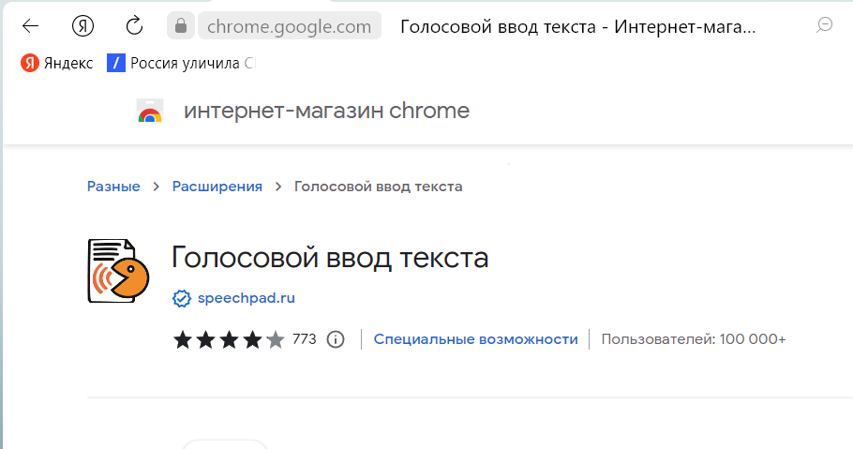The image size is (853, 449).
Task: Go to интернет-магазин chrome home title
Action: tap(326, 111)
